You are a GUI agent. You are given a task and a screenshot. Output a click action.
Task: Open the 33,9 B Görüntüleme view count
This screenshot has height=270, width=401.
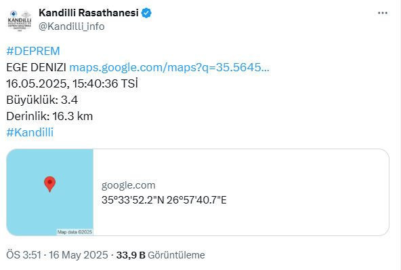pos(161,255)
